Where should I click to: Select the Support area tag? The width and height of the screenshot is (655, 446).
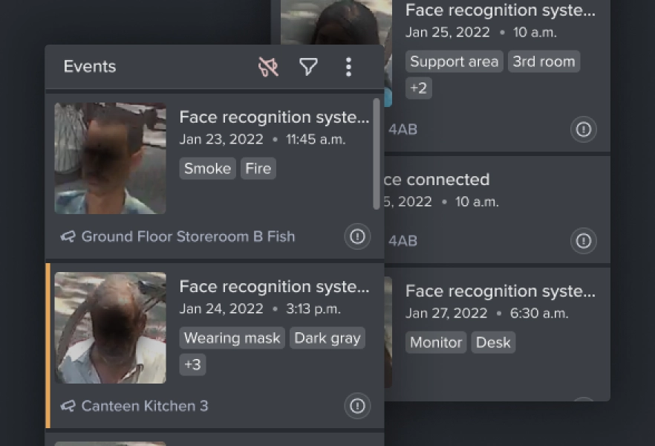[x=454, y=62]
